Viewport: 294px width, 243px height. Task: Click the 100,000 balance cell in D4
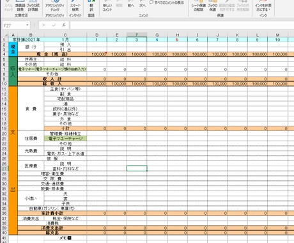coord(97,54)
